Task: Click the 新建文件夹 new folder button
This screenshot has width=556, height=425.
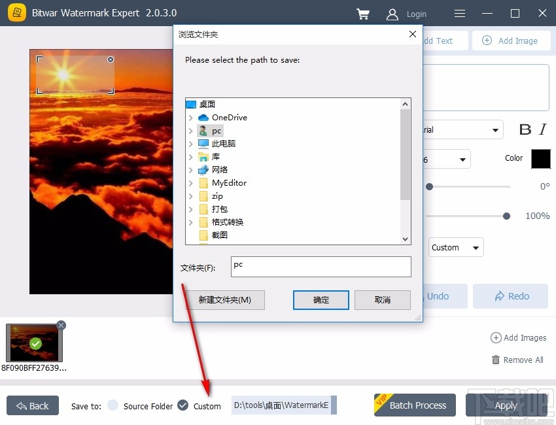Action: click(x=224, y=300)
